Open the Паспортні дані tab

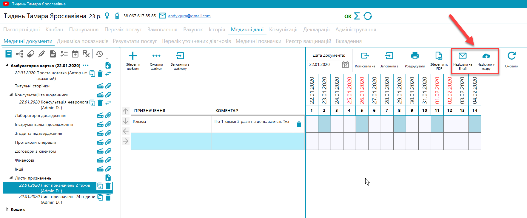tap(21, 30)
